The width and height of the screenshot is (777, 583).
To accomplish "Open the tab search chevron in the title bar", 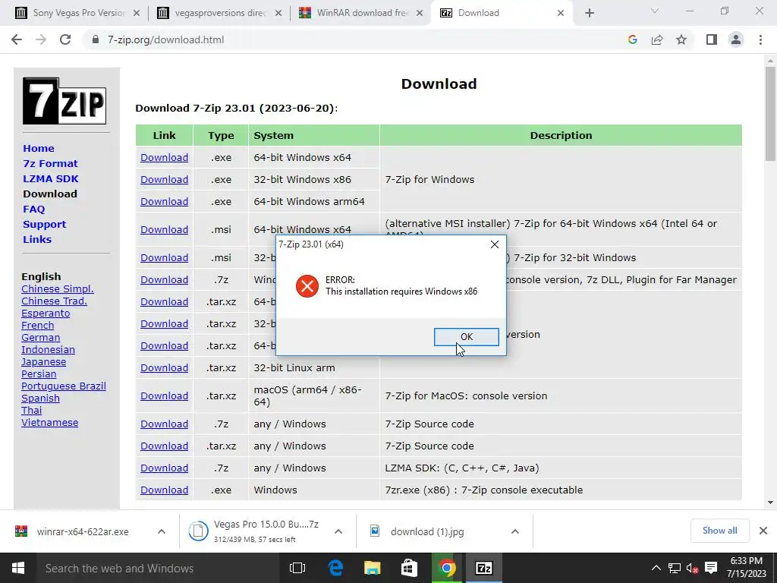I will tap(655, 11).
